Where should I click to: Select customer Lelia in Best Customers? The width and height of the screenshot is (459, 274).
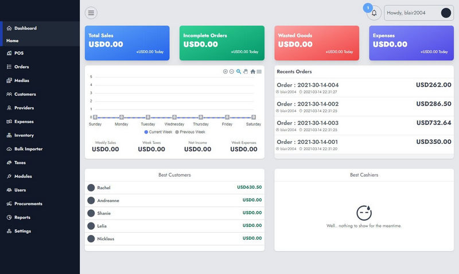[174, 226]
